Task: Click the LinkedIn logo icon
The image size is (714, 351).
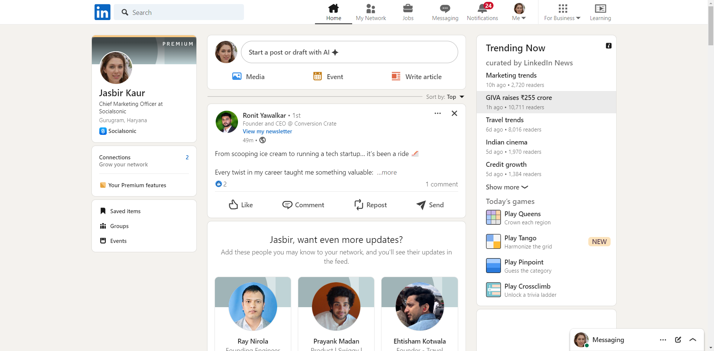Action: pos(102,12)
